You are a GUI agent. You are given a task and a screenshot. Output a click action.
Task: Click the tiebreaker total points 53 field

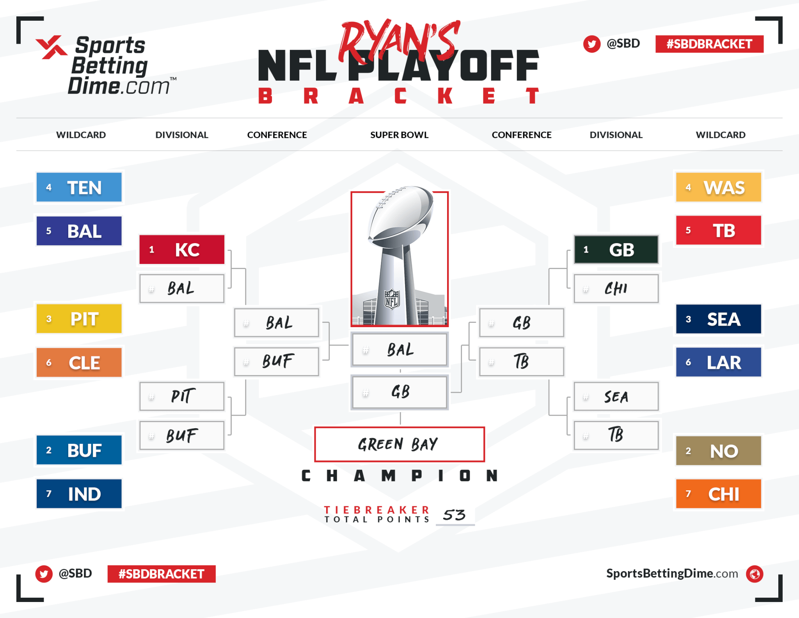click(455, 515)
